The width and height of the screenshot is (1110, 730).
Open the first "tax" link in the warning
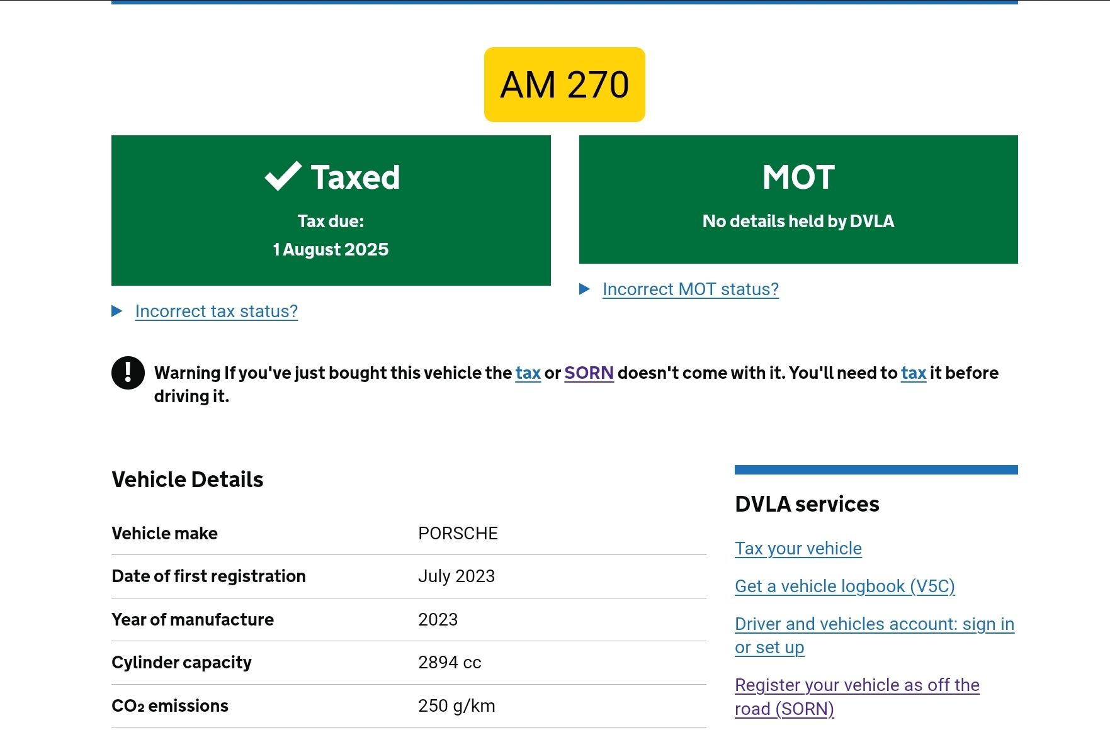click(x=528, y=373)
